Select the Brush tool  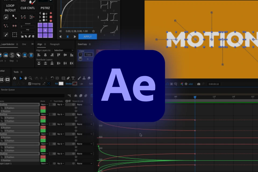[x=79, y=78]
